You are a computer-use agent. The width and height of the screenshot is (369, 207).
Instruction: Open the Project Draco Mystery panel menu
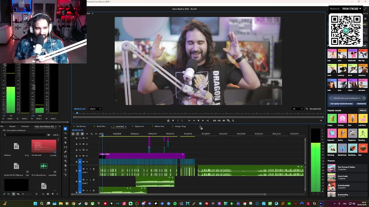[56, 126]
